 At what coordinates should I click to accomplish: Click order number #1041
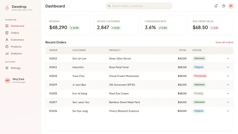coord(53,67)
